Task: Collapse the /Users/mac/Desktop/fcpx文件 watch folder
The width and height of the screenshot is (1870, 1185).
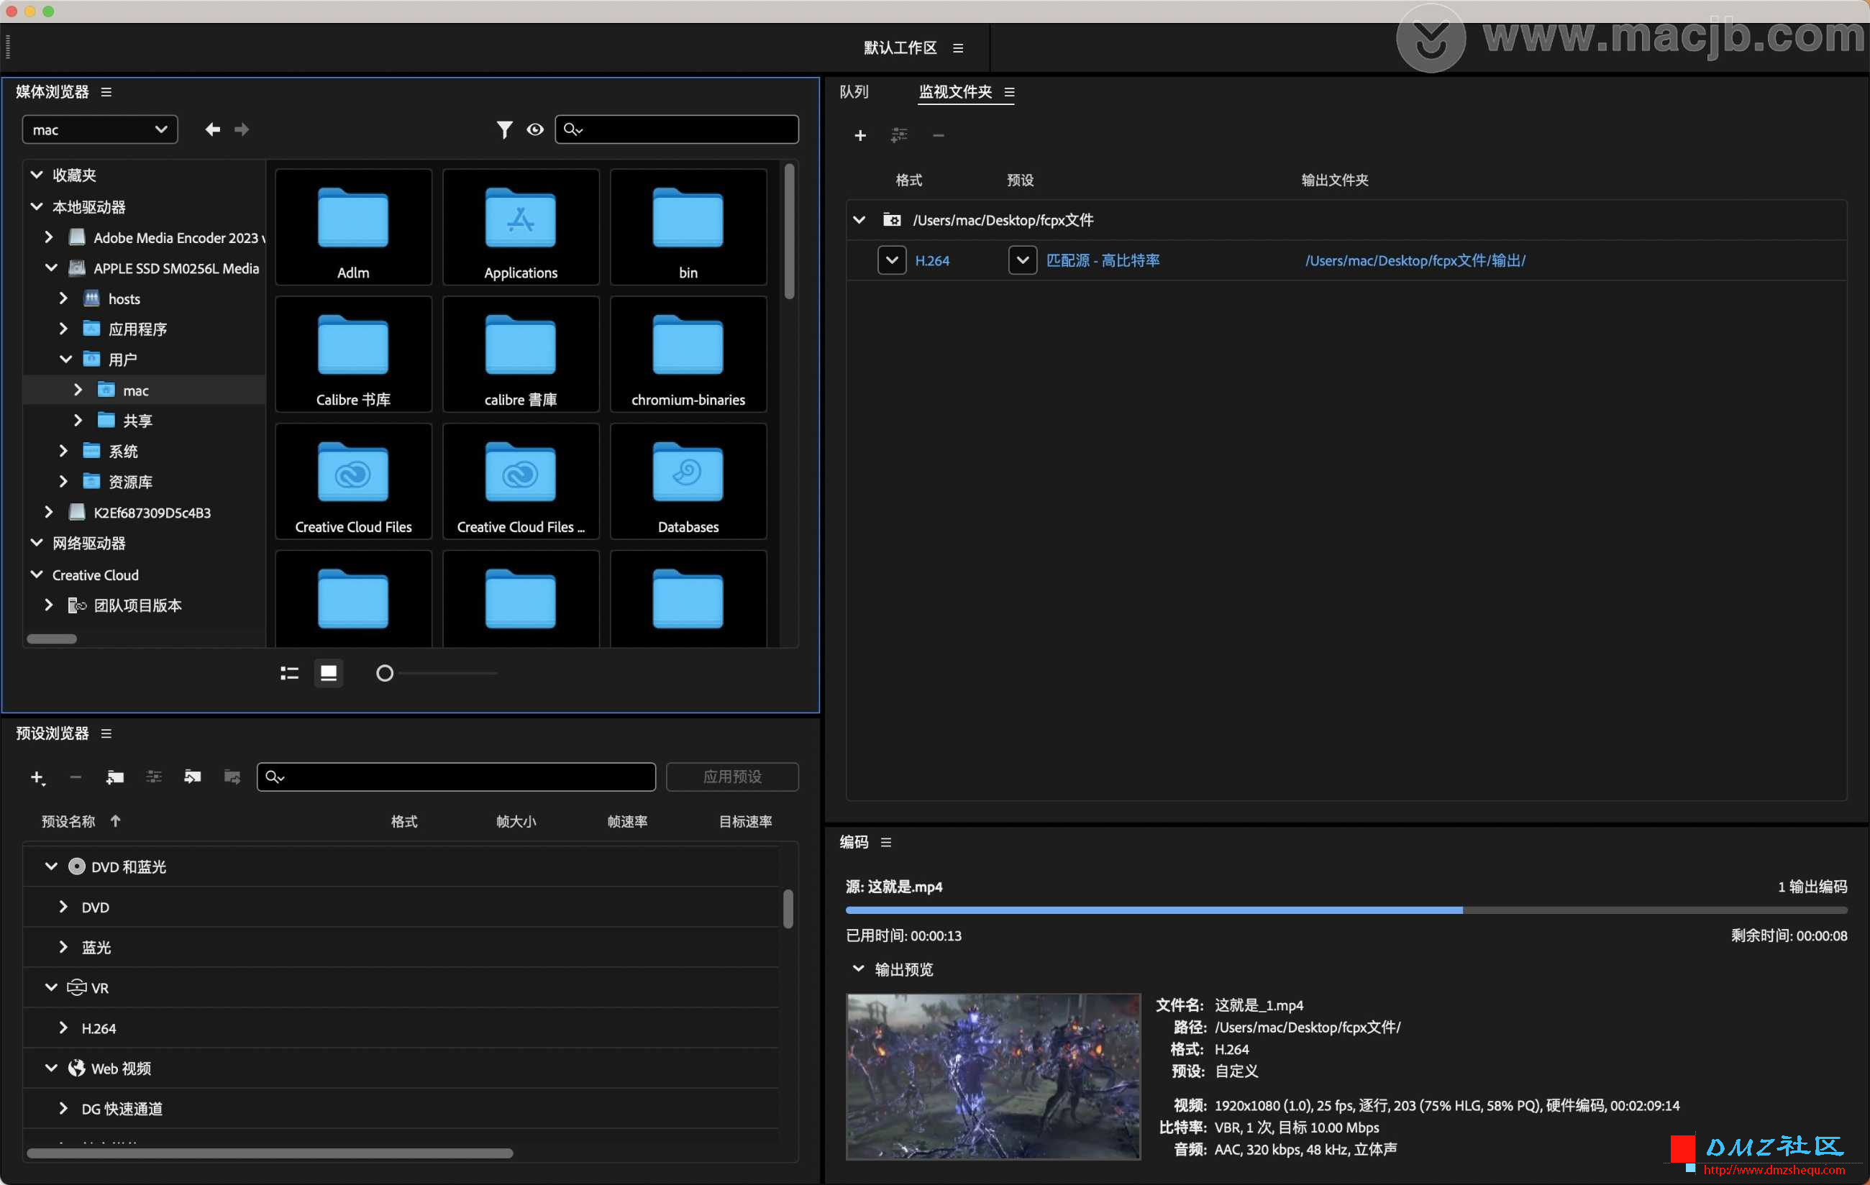Action: (x=859, y=220)
